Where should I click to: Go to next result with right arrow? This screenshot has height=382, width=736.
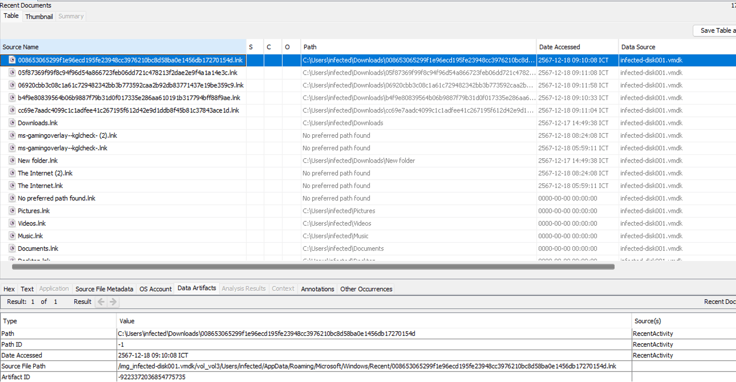pos(113,302)
